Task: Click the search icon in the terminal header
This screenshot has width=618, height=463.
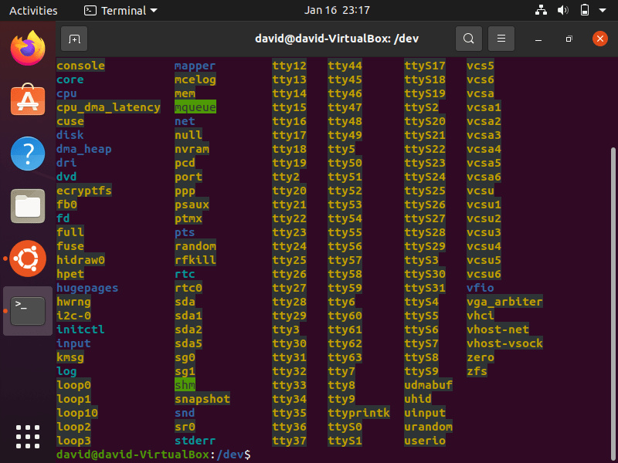Action: (468, 39)
